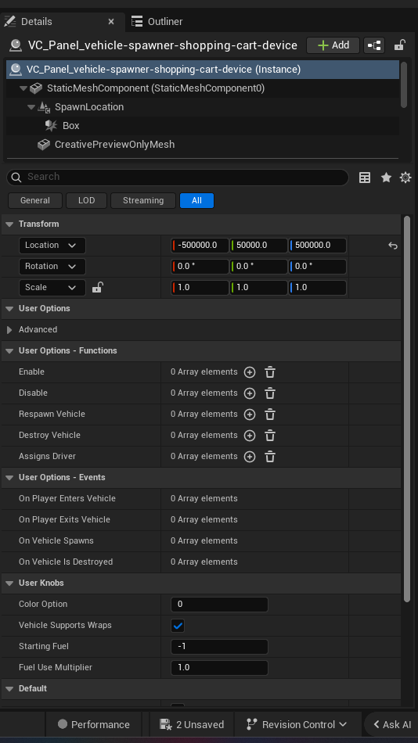Collapse the User Knobs section
Image resolution: width=418 pixels, height=743 pixels.
click(x=9, y=583)
